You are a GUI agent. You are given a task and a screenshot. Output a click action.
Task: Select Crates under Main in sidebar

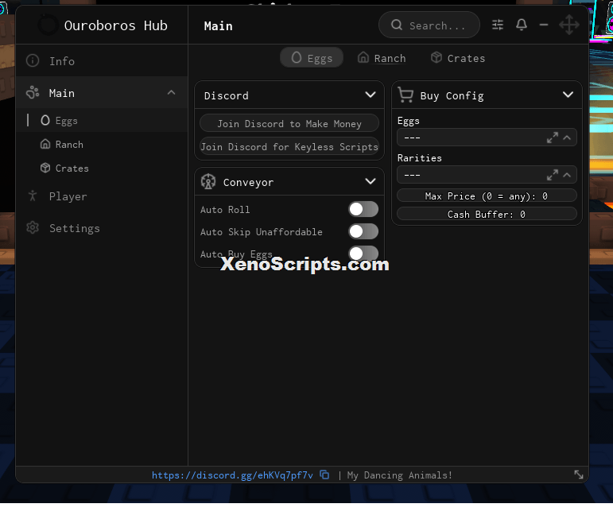(x=102, y=168)
